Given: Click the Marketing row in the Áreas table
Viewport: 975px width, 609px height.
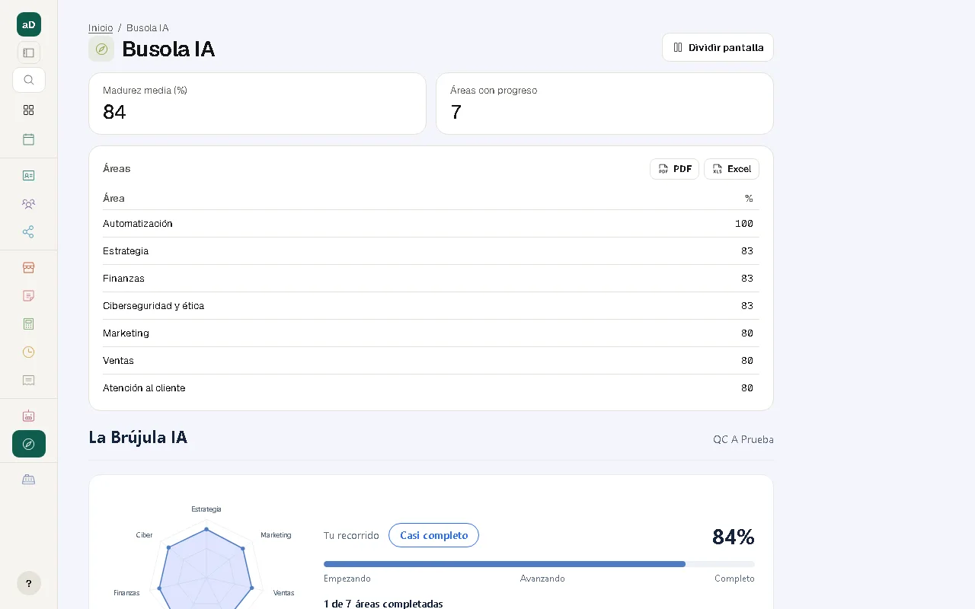Looking at the screenshot, I should click(x=431, y=333).
